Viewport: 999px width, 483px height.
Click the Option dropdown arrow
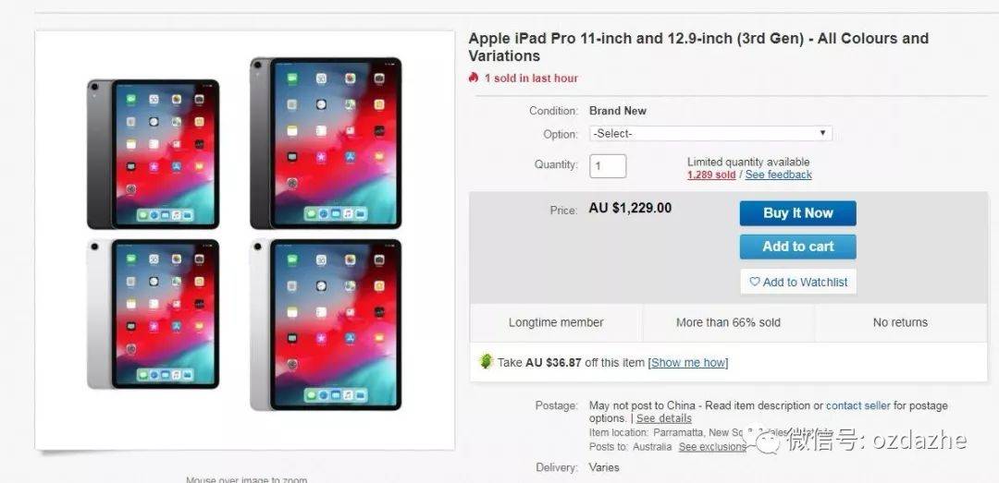point(822,133)
